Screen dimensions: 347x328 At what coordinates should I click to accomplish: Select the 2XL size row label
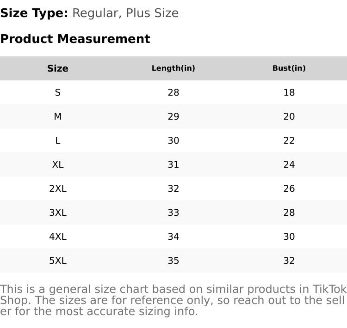pyautogui.click(x=58, y=188)
